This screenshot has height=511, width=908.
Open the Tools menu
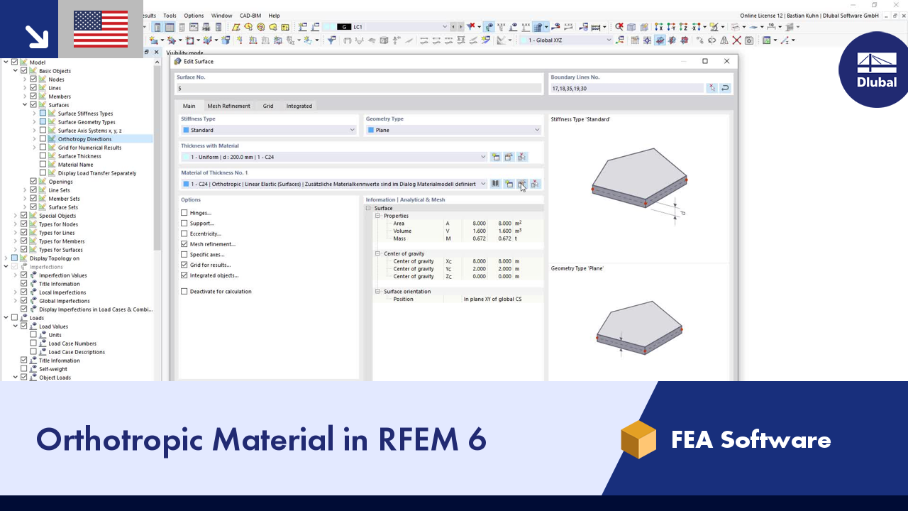pyautogui.click(x=170, y=16)
